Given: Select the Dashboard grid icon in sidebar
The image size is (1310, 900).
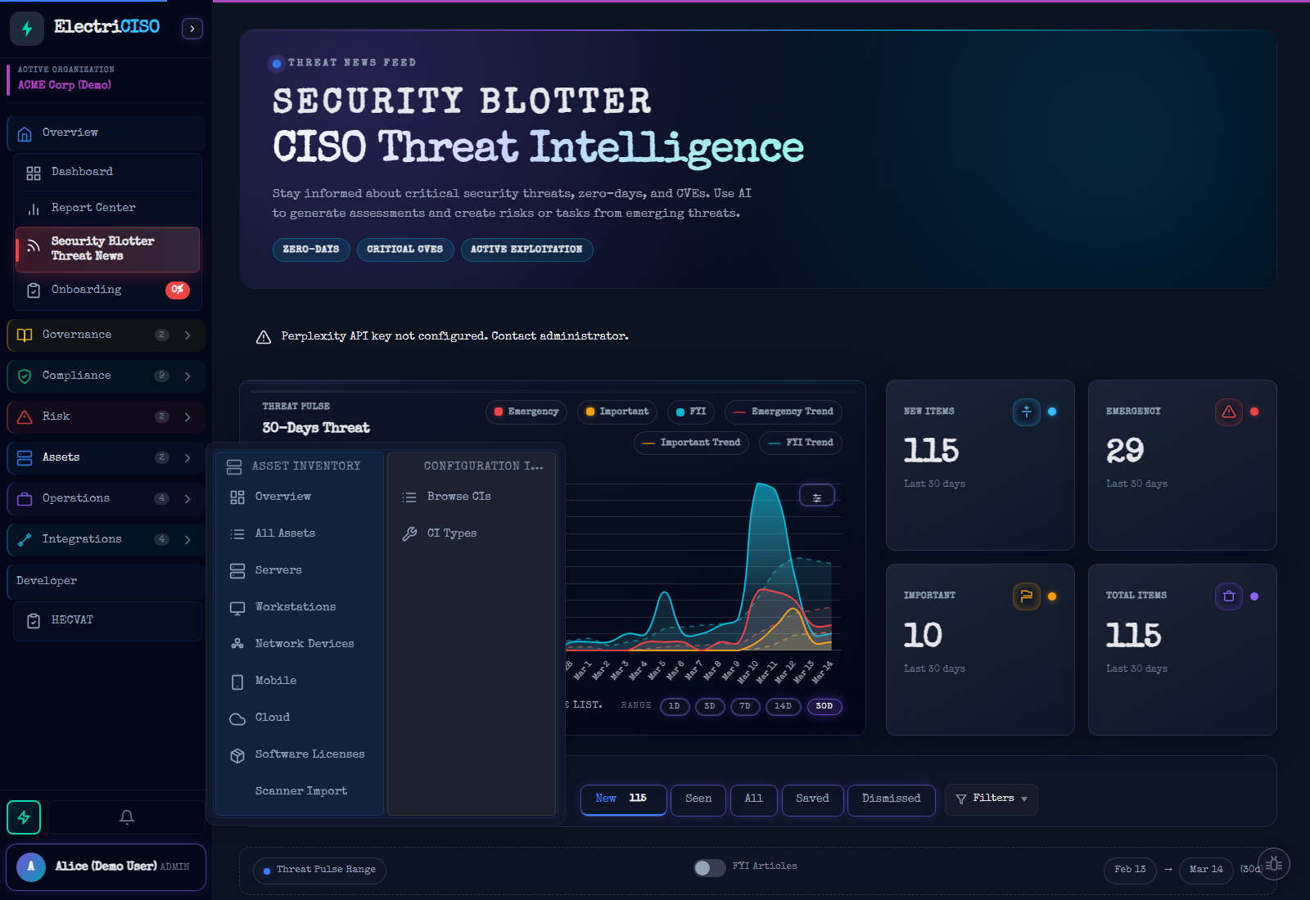Looking at the screenshot, I should tap(34, 173).
